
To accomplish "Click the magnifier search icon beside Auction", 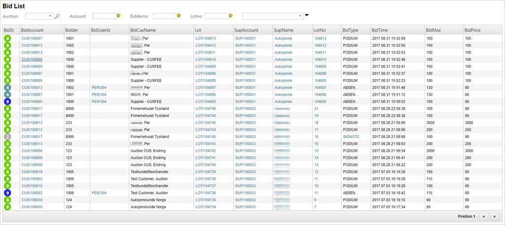I will pos(57,16).
